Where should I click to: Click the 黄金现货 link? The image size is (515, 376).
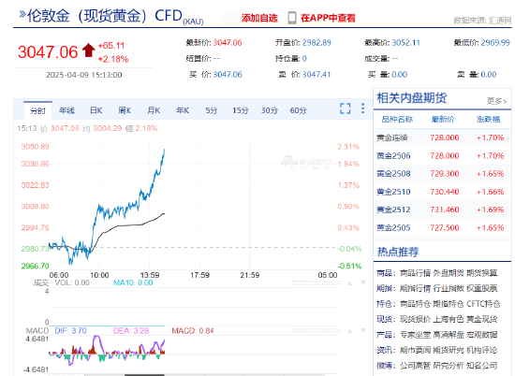pyautogui.click(x=482, y=319)
